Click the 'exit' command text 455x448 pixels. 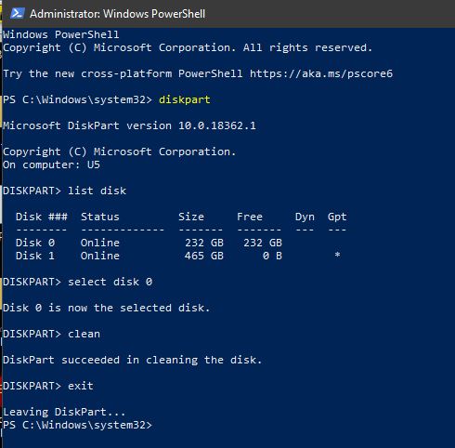tap(81, 386)
